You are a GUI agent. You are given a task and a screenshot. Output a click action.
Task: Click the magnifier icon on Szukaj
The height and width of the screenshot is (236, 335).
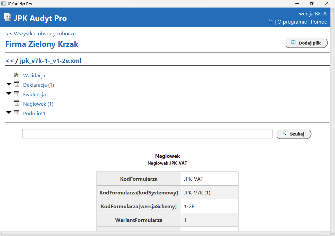tap(284, 134)
